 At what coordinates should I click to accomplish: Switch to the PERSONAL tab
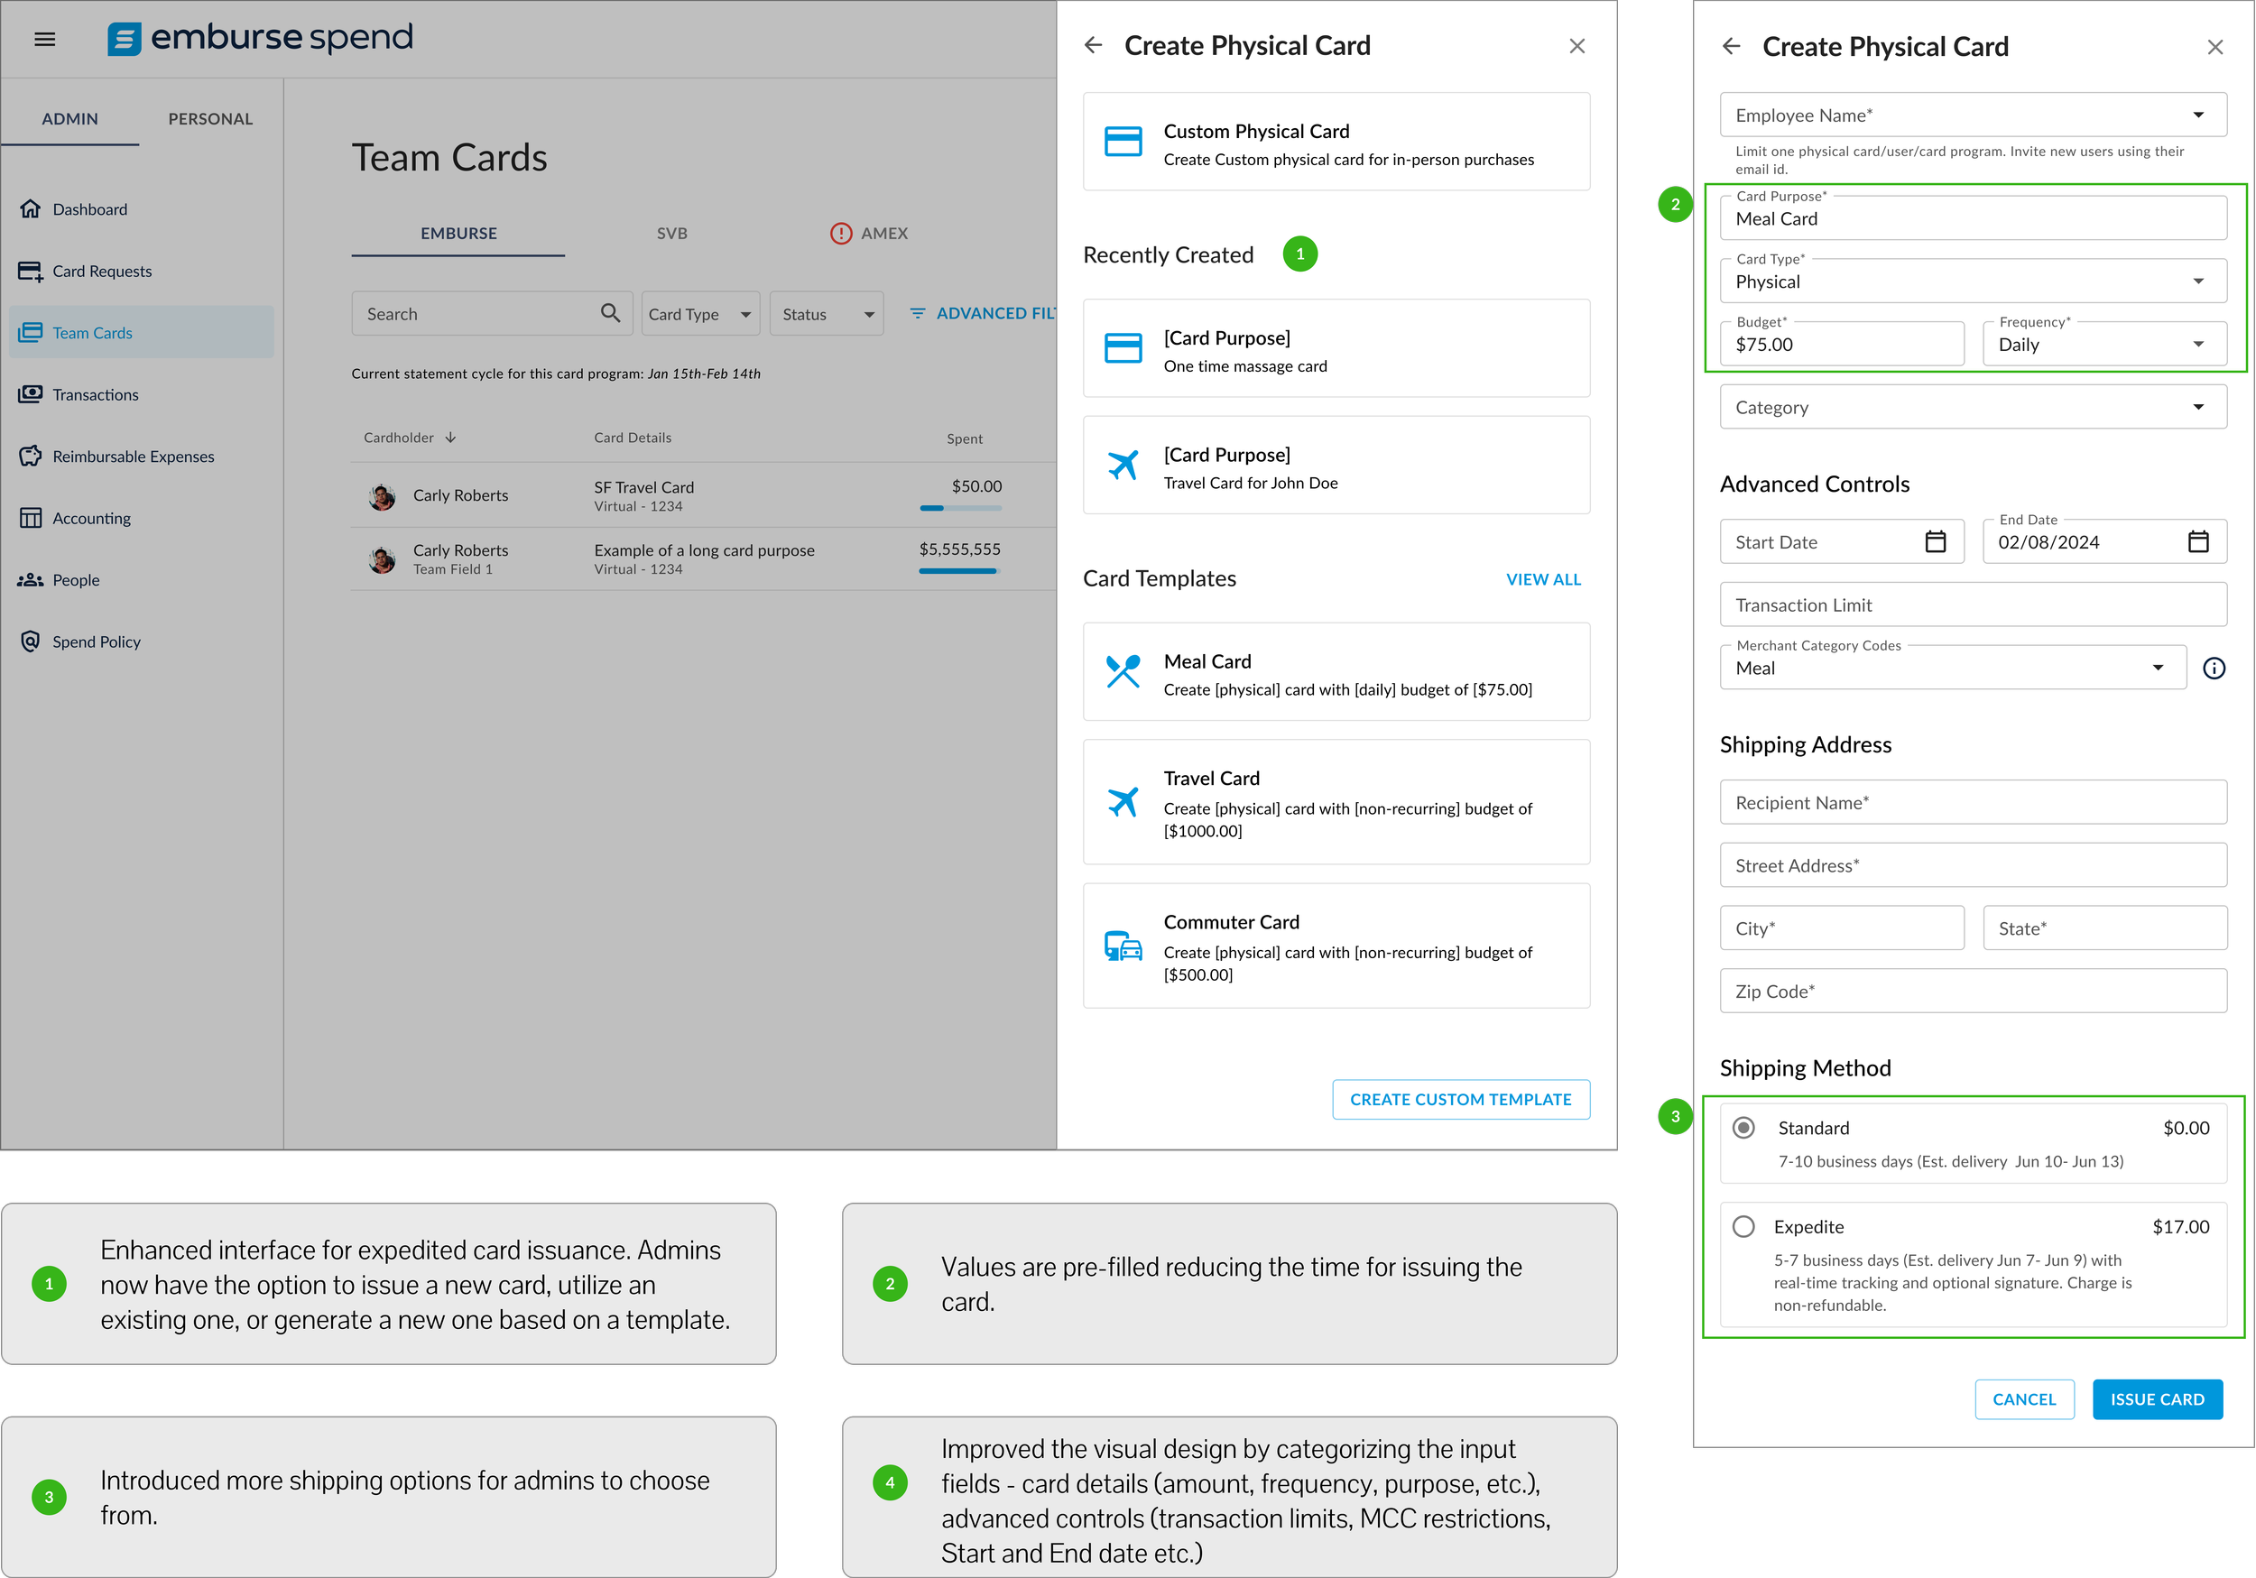[x=210, y=119]
